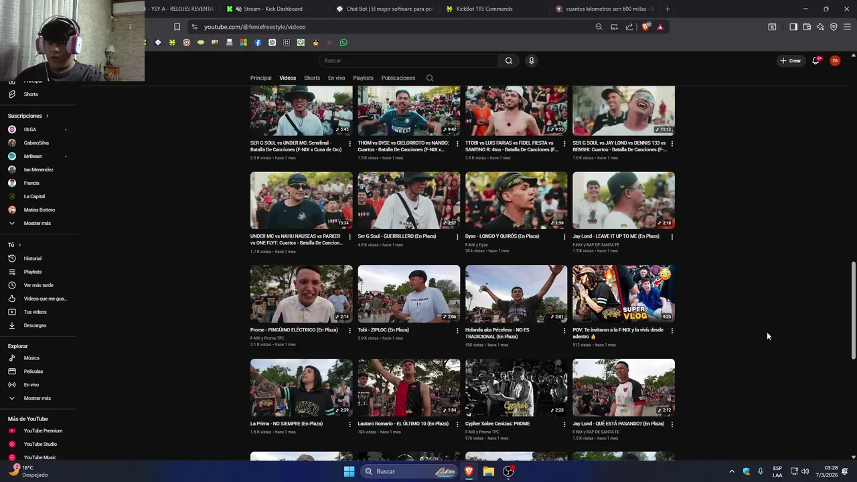Expand Mostrar más under Explorar
Screen dimensions: 857x482
tap(37, 398)
